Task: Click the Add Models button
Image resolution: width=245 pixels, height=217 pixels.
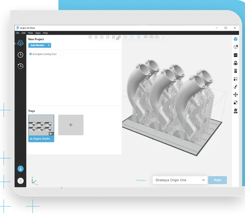Action: tap(37, 45)
